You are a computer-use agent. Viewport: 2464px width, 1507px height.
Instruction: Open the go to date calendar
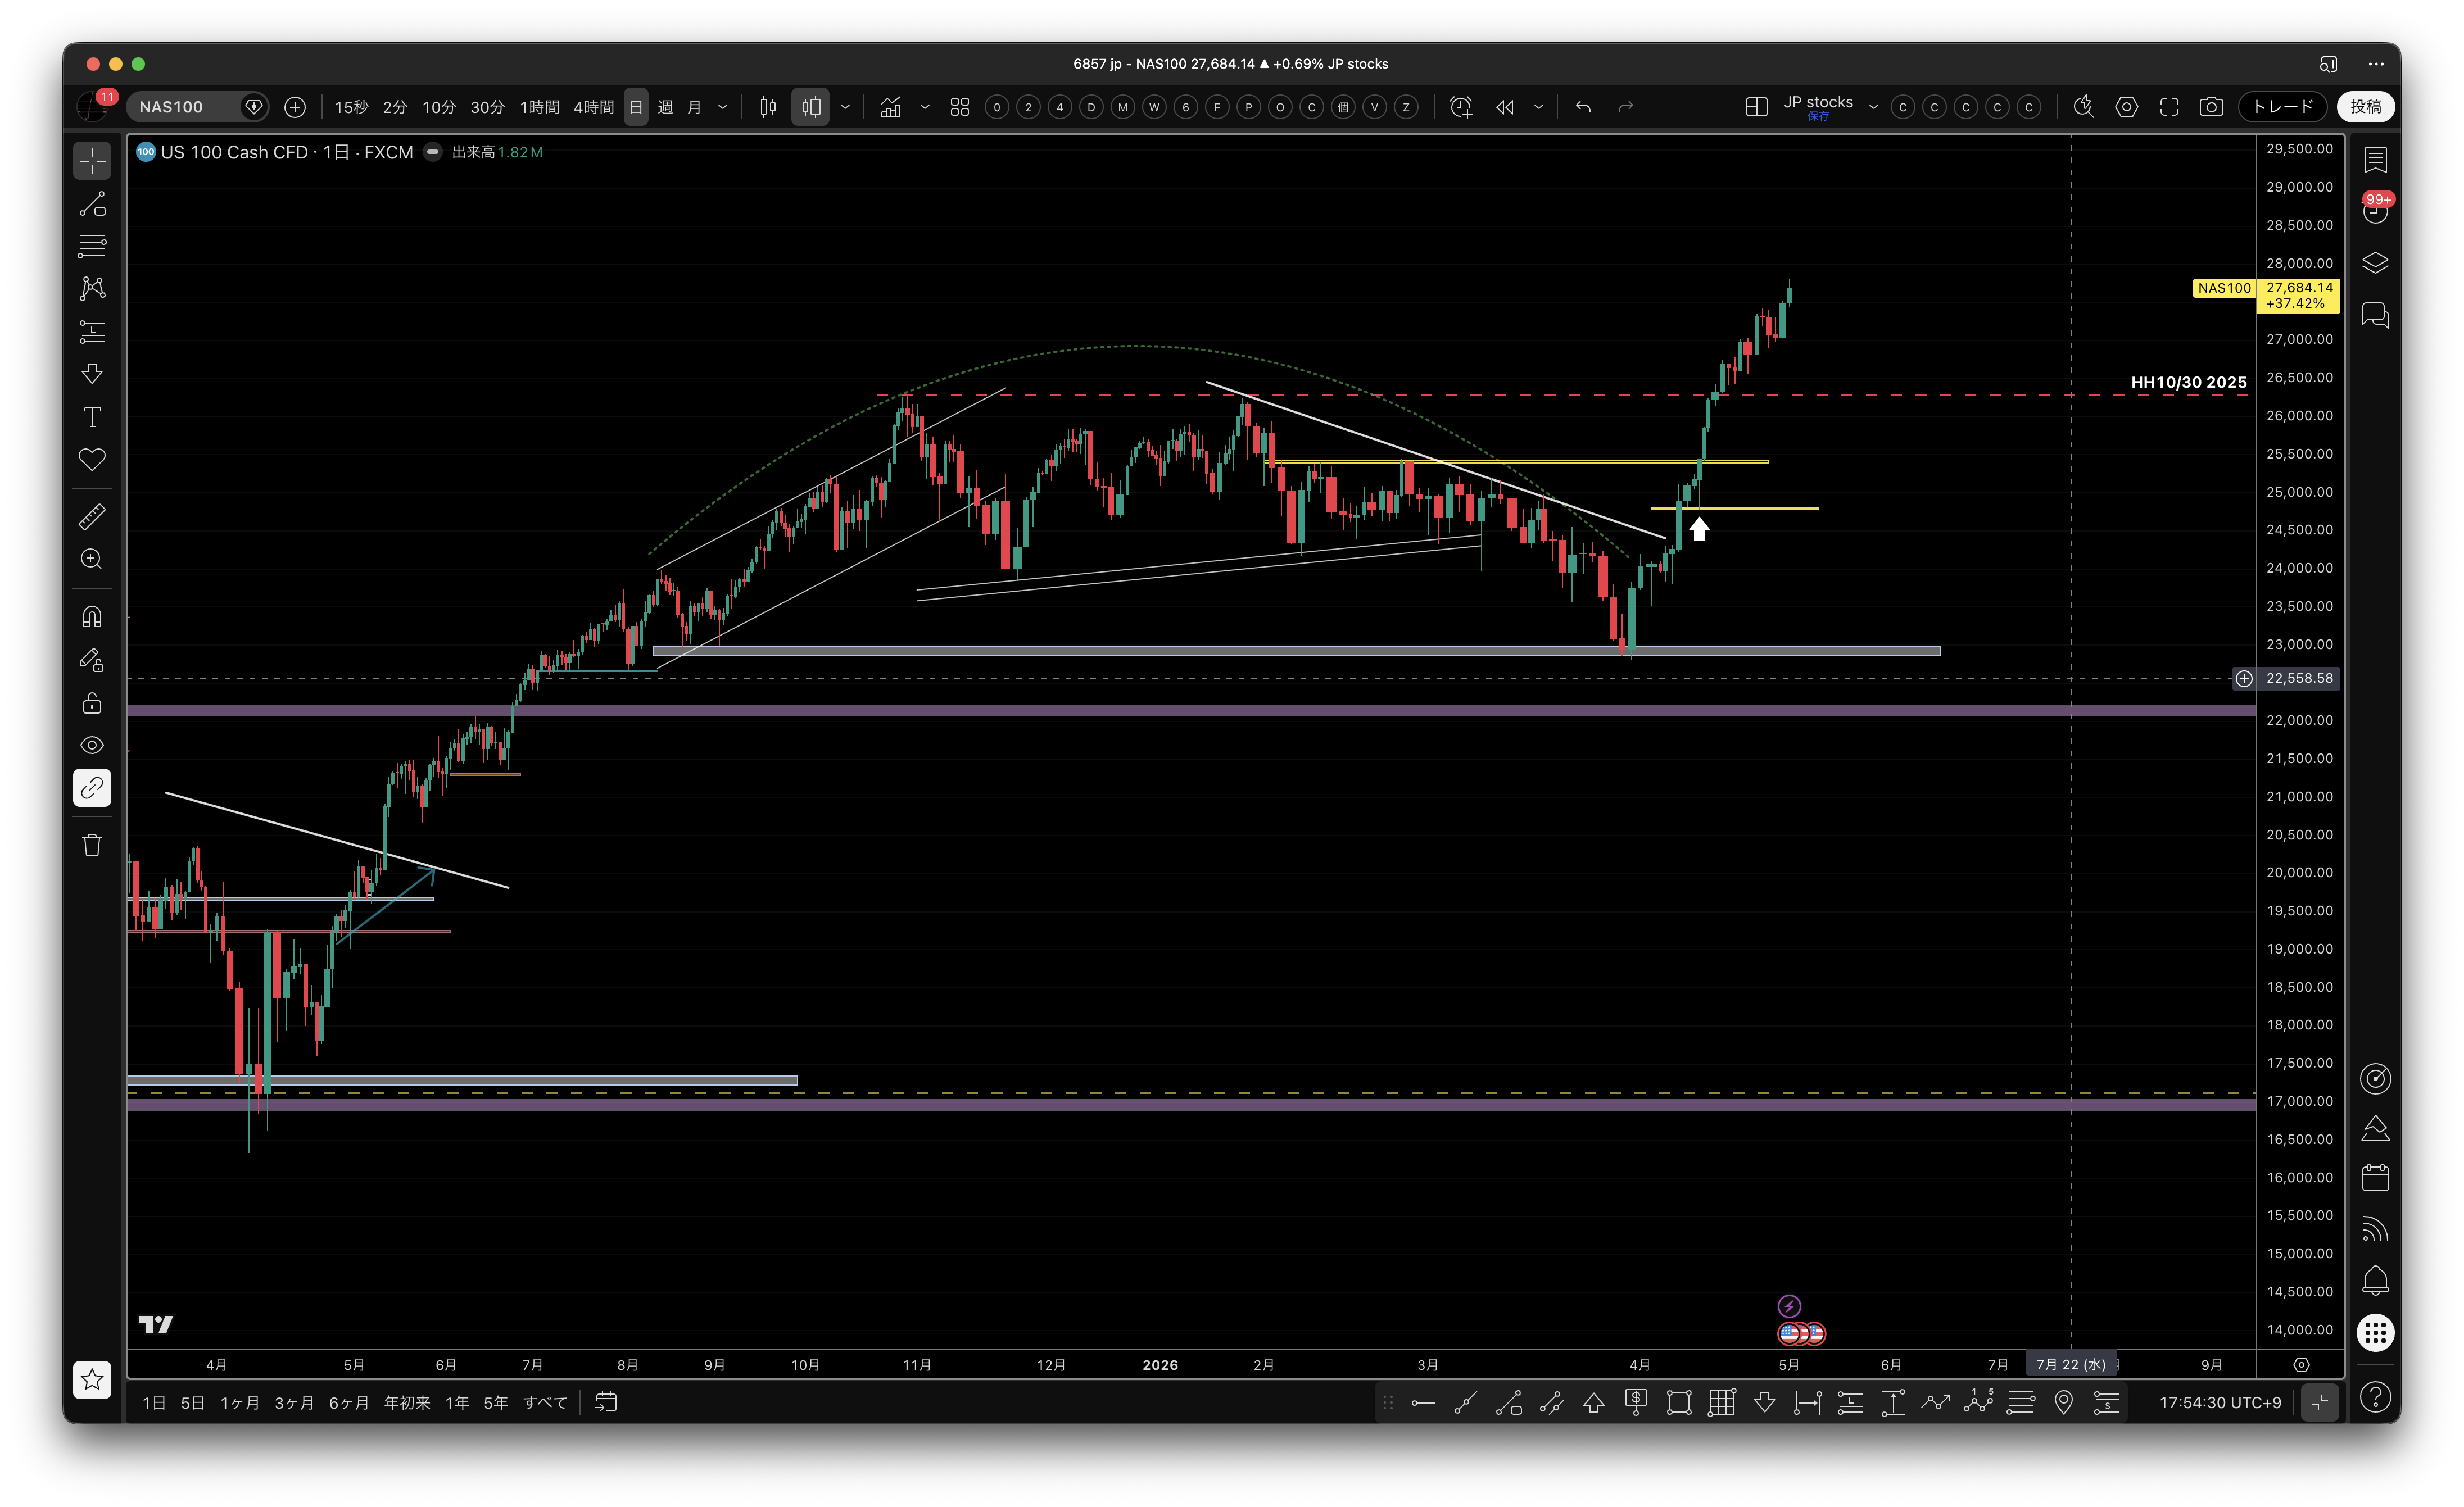[606, 1403]
